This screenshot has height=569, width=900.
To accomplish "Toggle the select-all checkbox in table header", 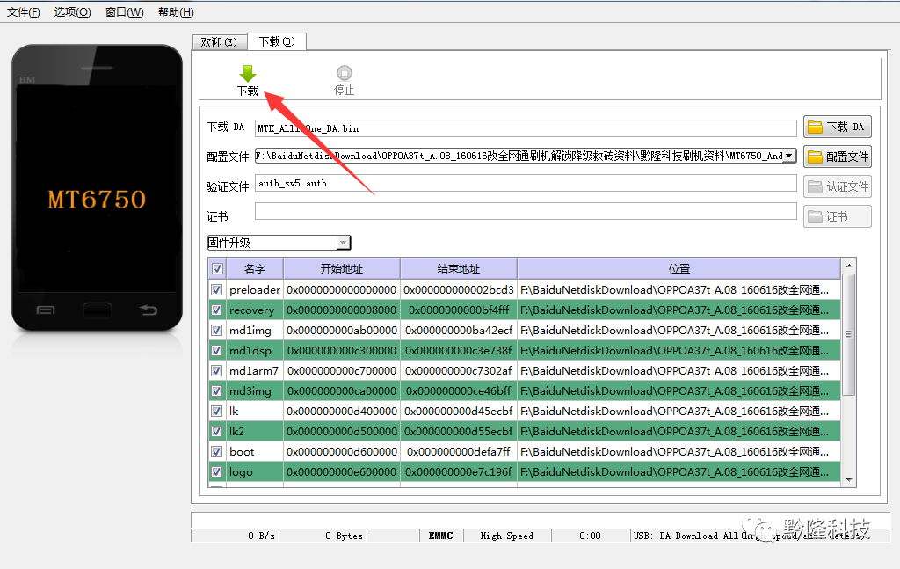I will coord(217,269).
